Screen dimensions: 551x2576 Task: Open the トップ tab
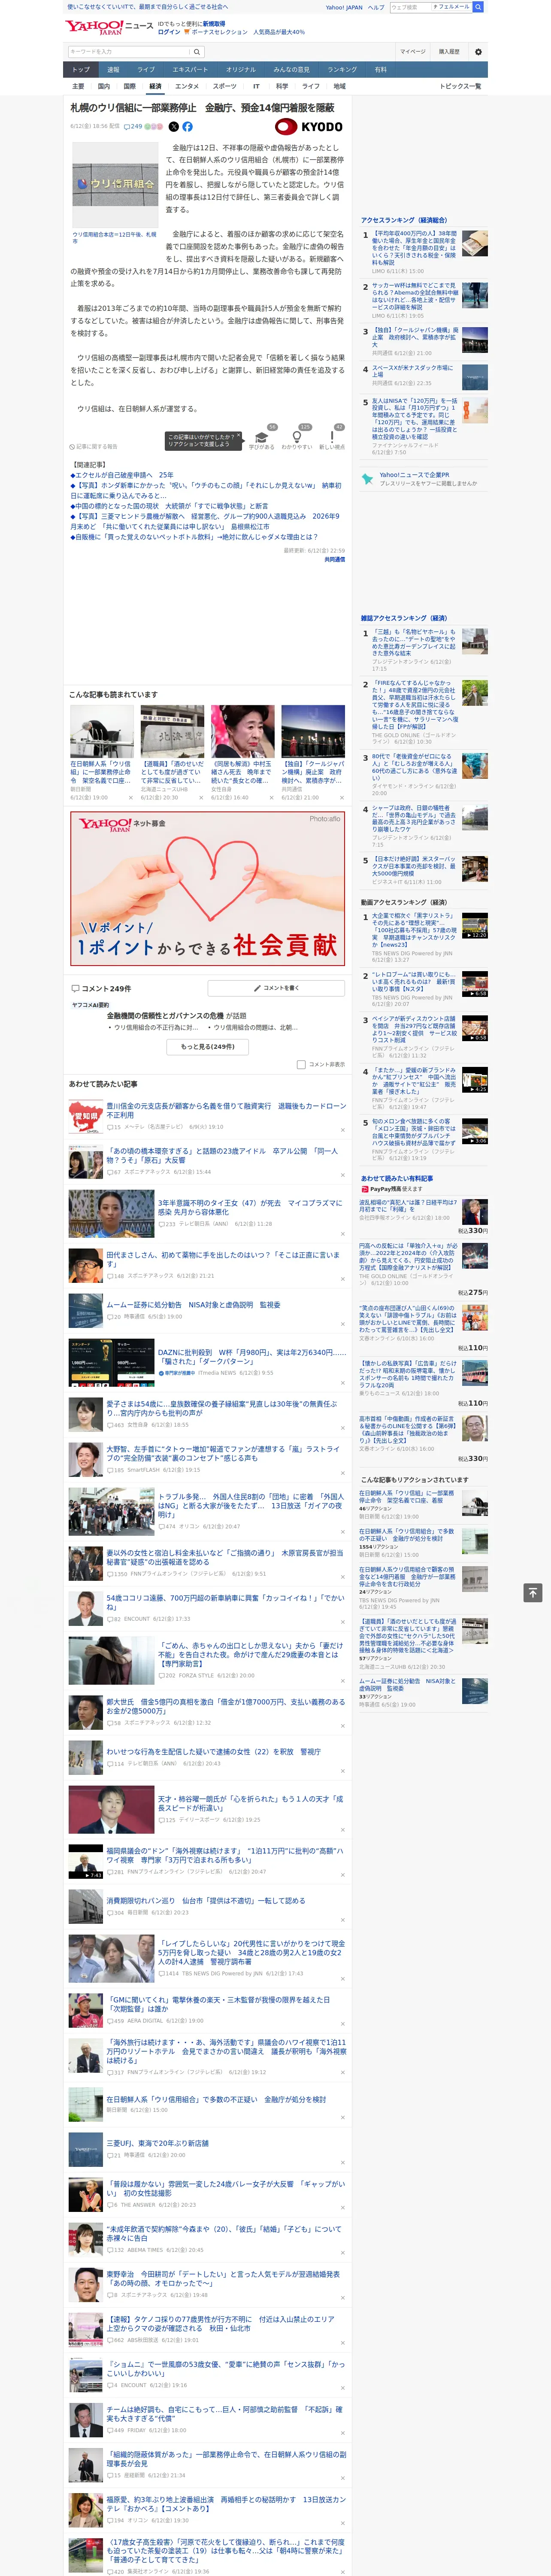click(x=81, y=70)
